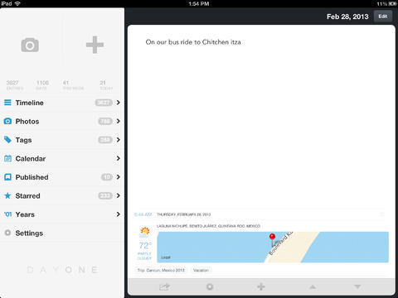Expand Years with its chevron
Image resolution: width=398 pixels, height=298 pixels.
coord(119,214)
